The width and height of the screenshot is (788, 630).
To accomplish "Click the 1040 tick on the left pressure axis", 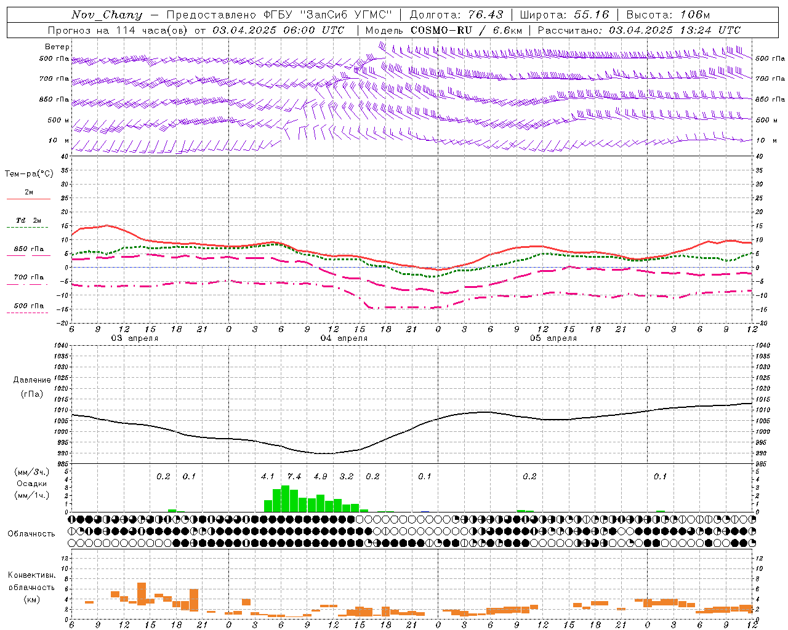I will (60, 345).
